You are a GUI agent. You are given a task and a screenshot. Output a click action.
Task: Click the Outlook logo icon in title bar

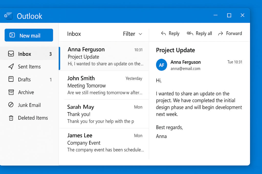pos(8,16)
